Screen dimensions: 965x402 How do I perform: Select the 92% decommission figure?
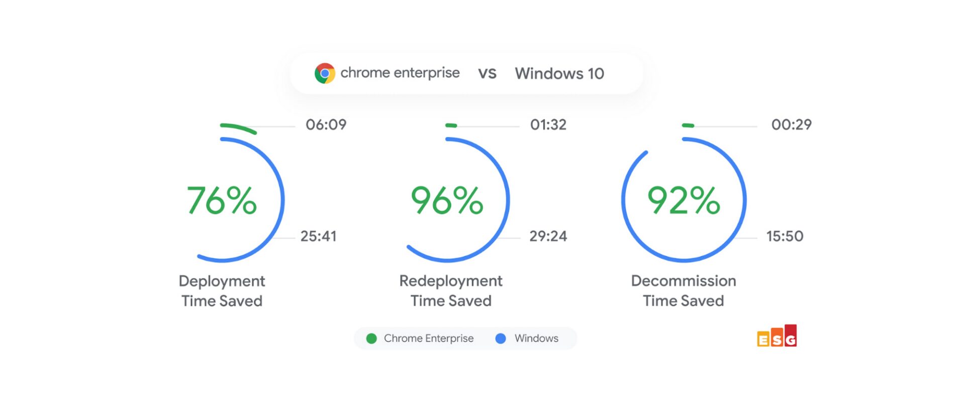point(683,200)
